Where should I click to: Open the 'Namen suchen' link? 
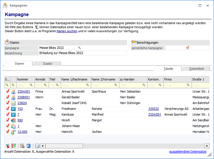(67, 31)
